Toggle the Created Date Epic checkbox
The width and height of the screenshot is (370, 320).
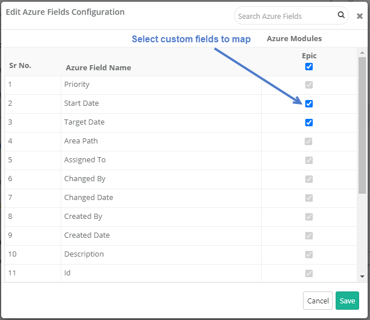(309, 235)
